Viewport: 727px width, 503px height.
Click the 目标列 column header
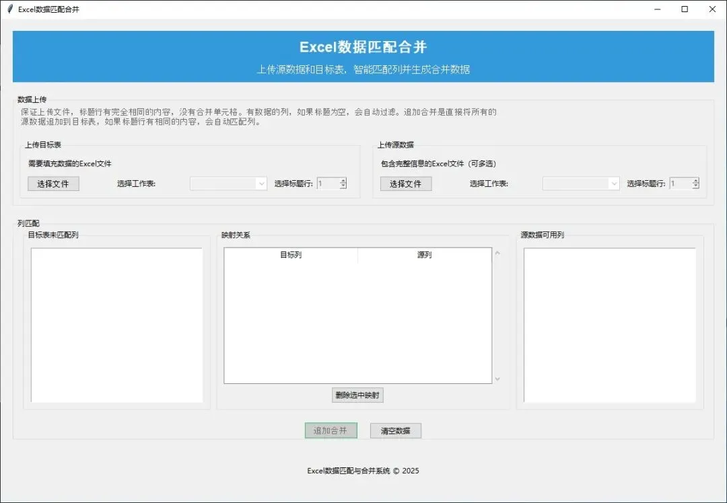[x=291, y=256]
